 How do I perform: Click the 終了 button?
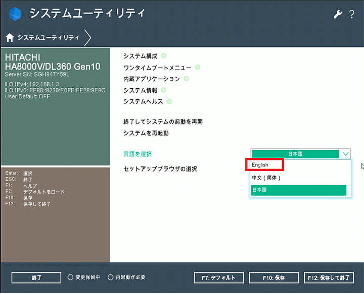point(36,278)
